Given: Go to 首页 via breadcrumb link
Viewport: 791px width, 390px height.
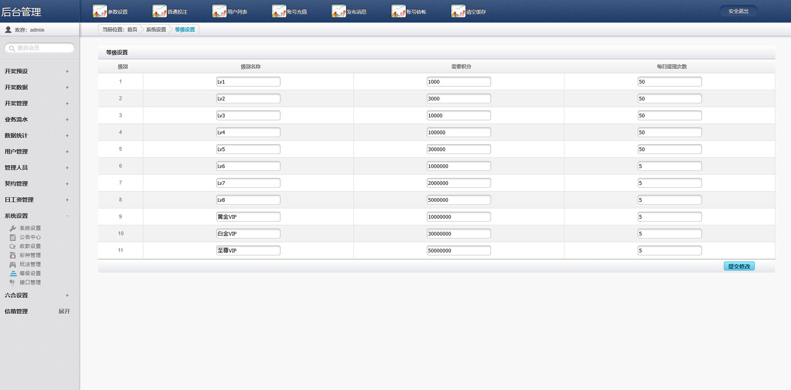Looking at the screenshot, I should (132, 30).
